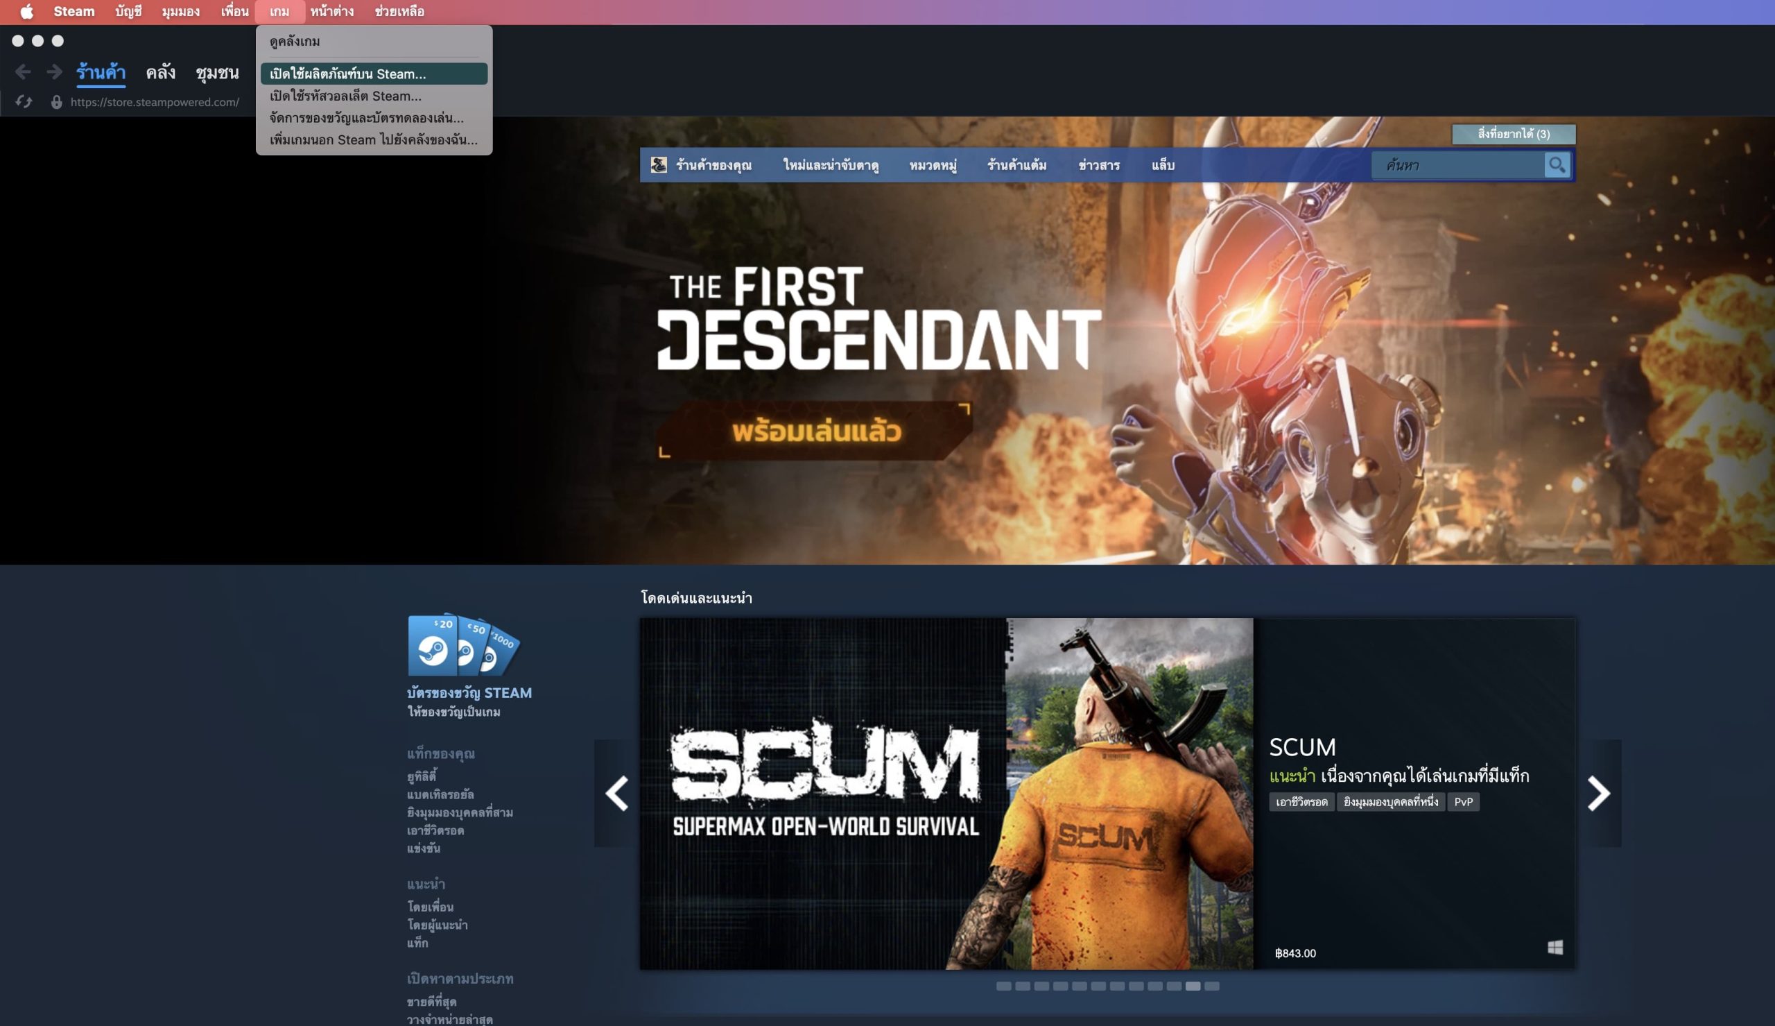The width and height of the screenshot is (1775, 1026).
Task: Click the browser back arrow
Action: [x=22, y=72]
